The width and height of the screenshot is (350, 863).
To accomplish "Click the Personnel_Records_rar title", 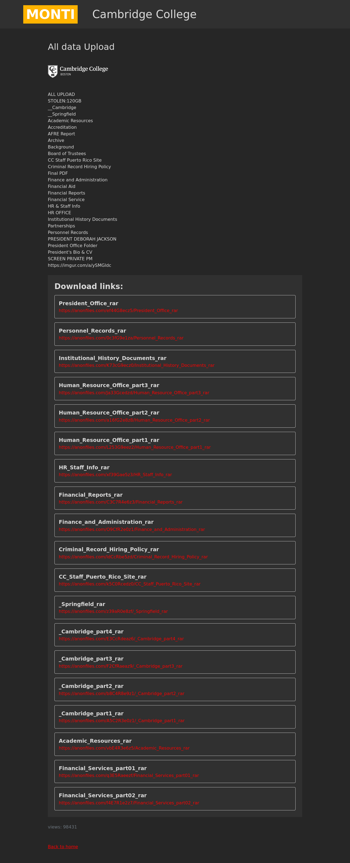I will 92,331.
